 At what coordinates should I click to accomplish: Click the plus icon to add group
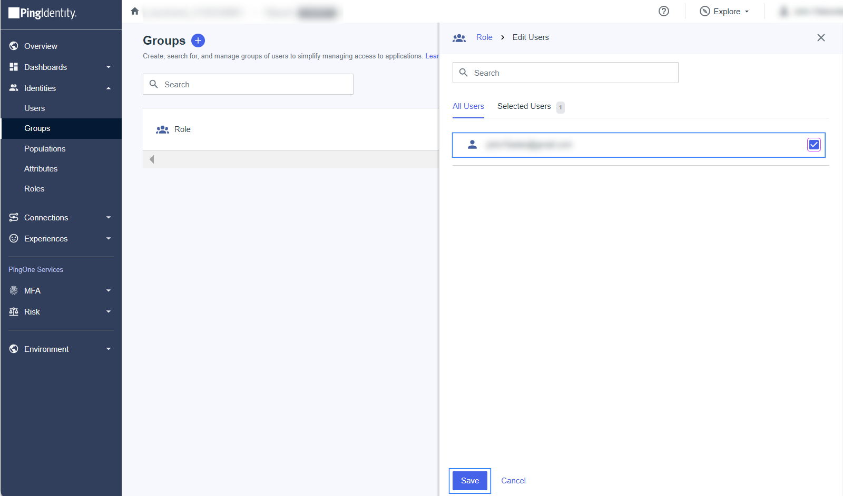(198, 41)
